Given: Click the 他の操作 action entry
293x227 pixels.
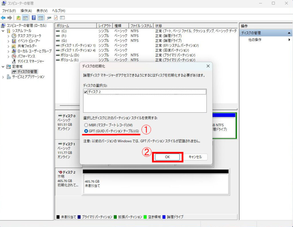Looking at the screenshot, I should click(255, 39).
